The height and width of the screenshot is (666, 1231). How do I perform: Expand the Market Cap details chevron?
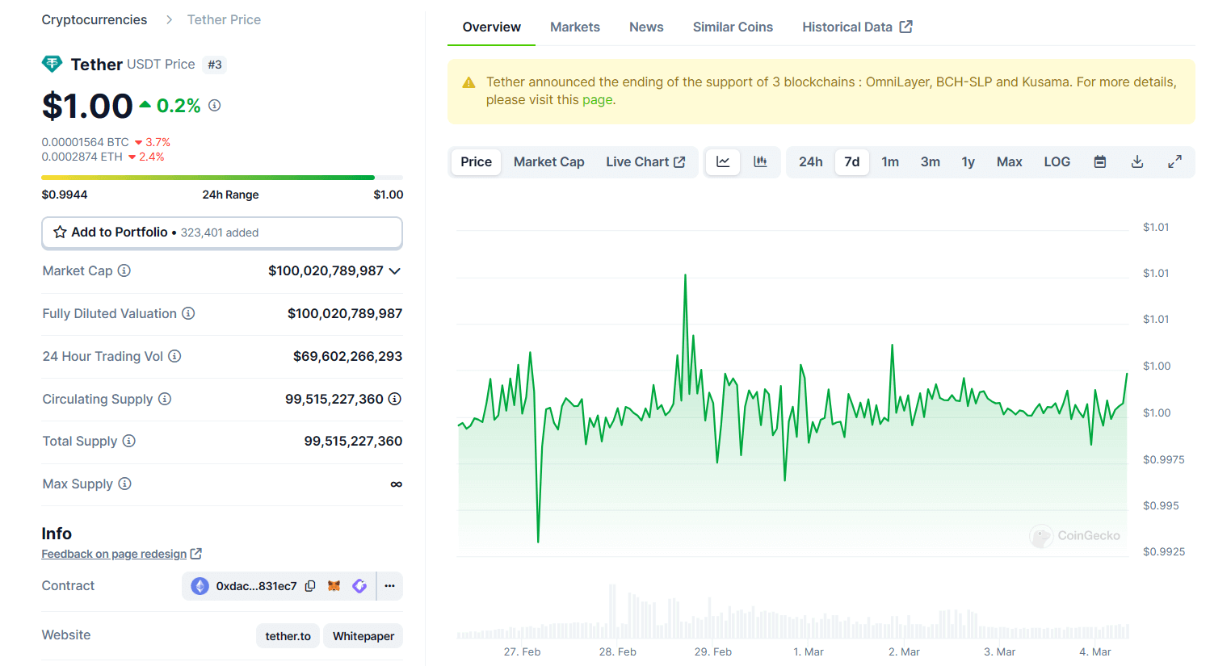click(x=395, y=270)
